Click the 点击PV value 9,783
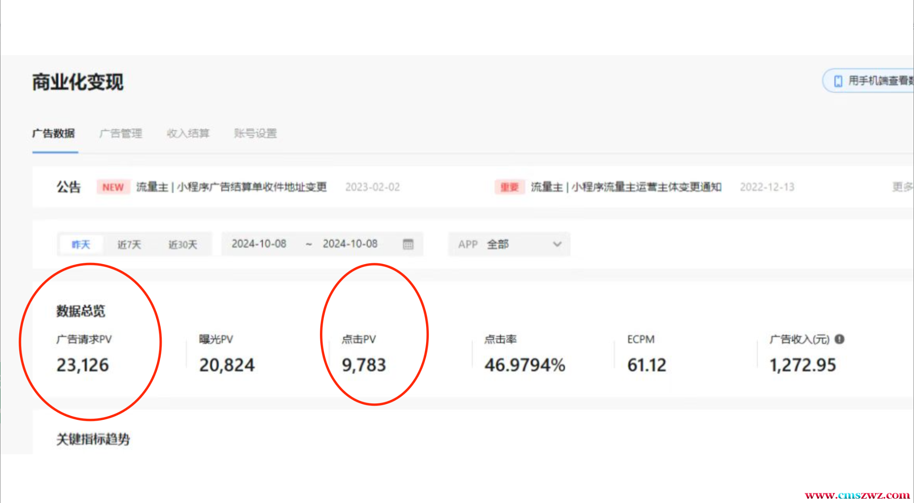The height and width of the screenshot is (503, 914). point(364,365)
